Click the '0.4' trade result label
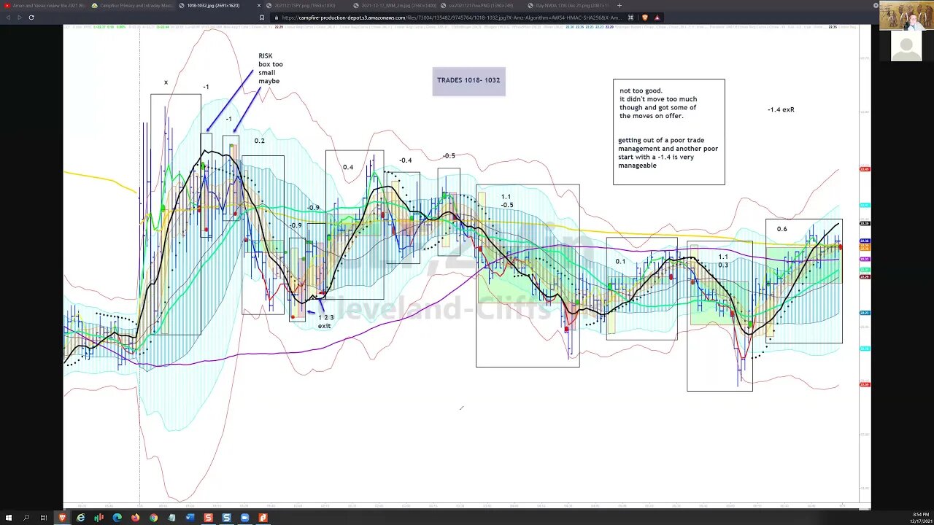The height and width of the screenshot is (525, 934). click(348, 167)
